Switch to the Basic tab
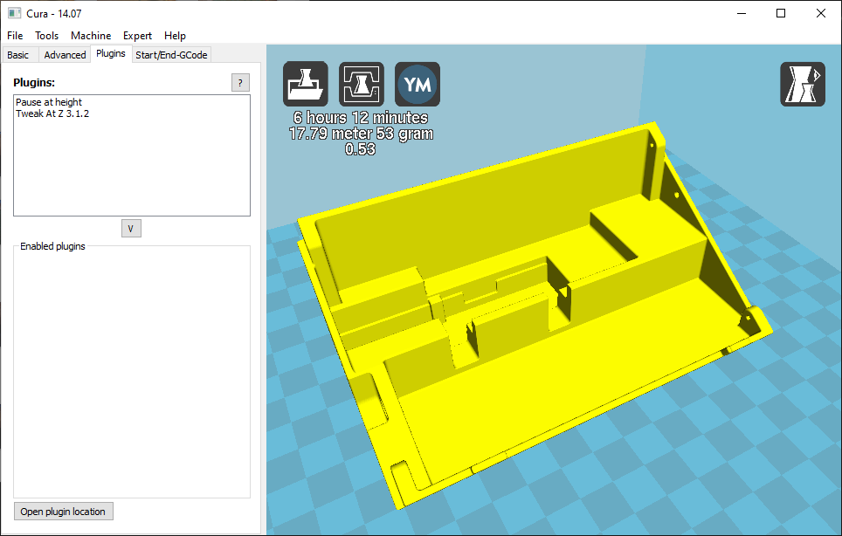Screen dimensions: 842x536 [18, 55]
